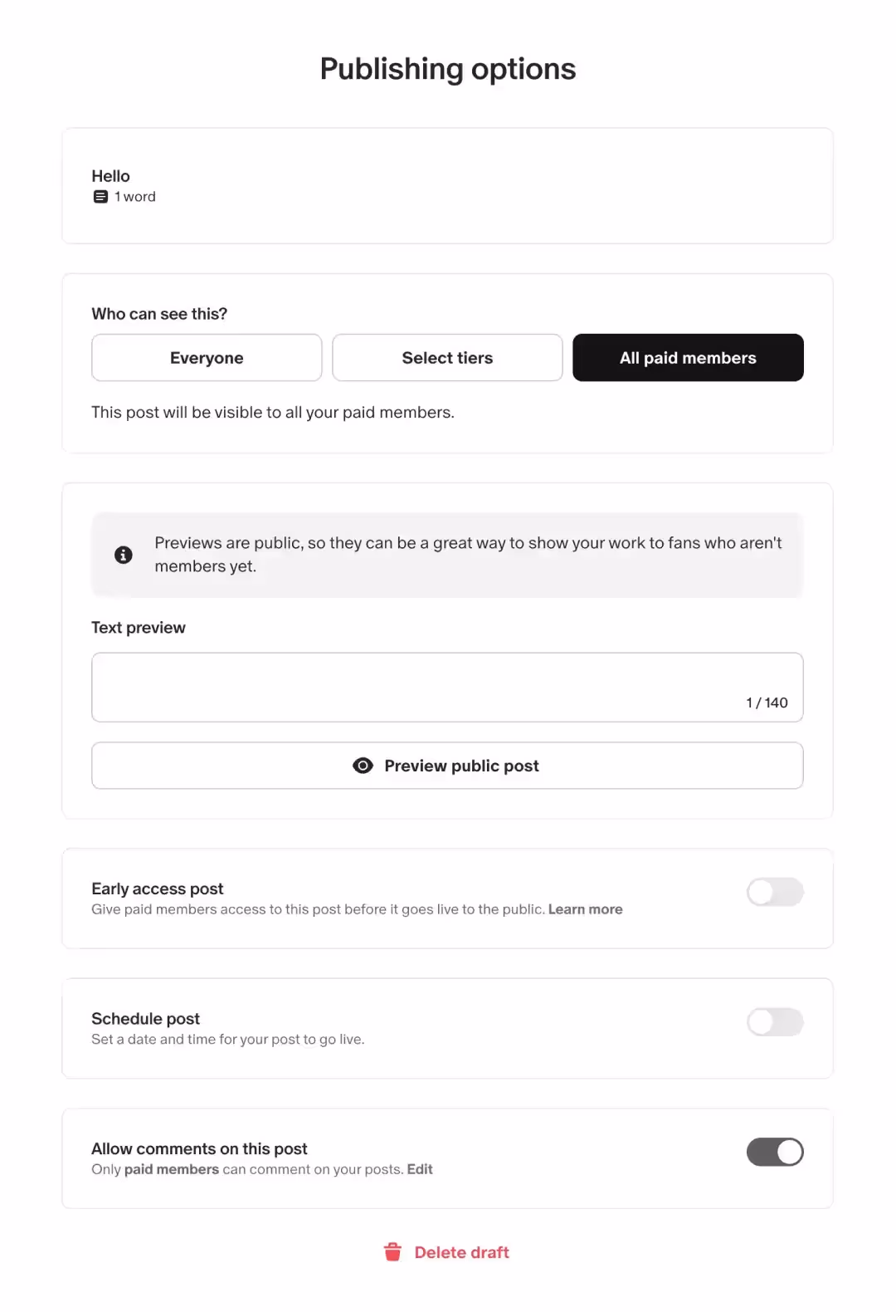This screenshot has height=1312, width=896.
Task: Click Edit to change who can comment
Action: (x=419, y=1168)
